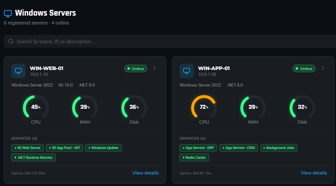This screenshot has height=186, width=336.
Task: Select the App Service - ERP tag
Action: (198, 148)
